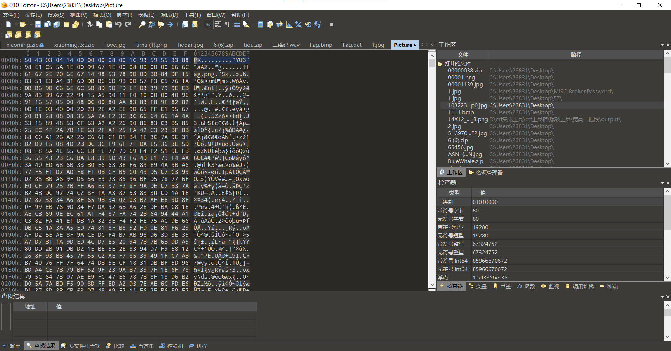
Task: Expand the Open file dropdown arrow
Action: pos(31,24)
